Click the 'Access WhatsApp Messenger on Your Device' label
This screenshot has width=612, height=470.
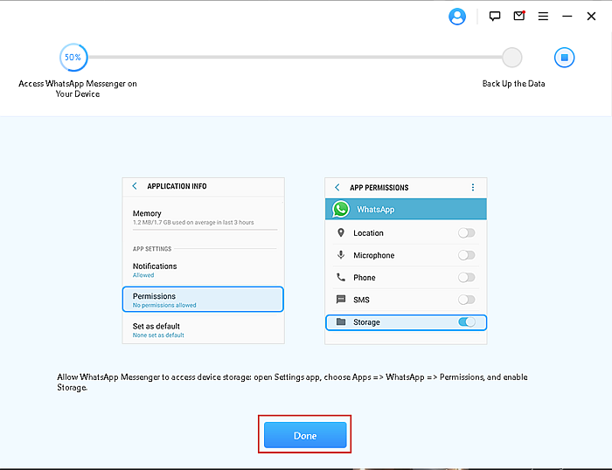(78, 88)
